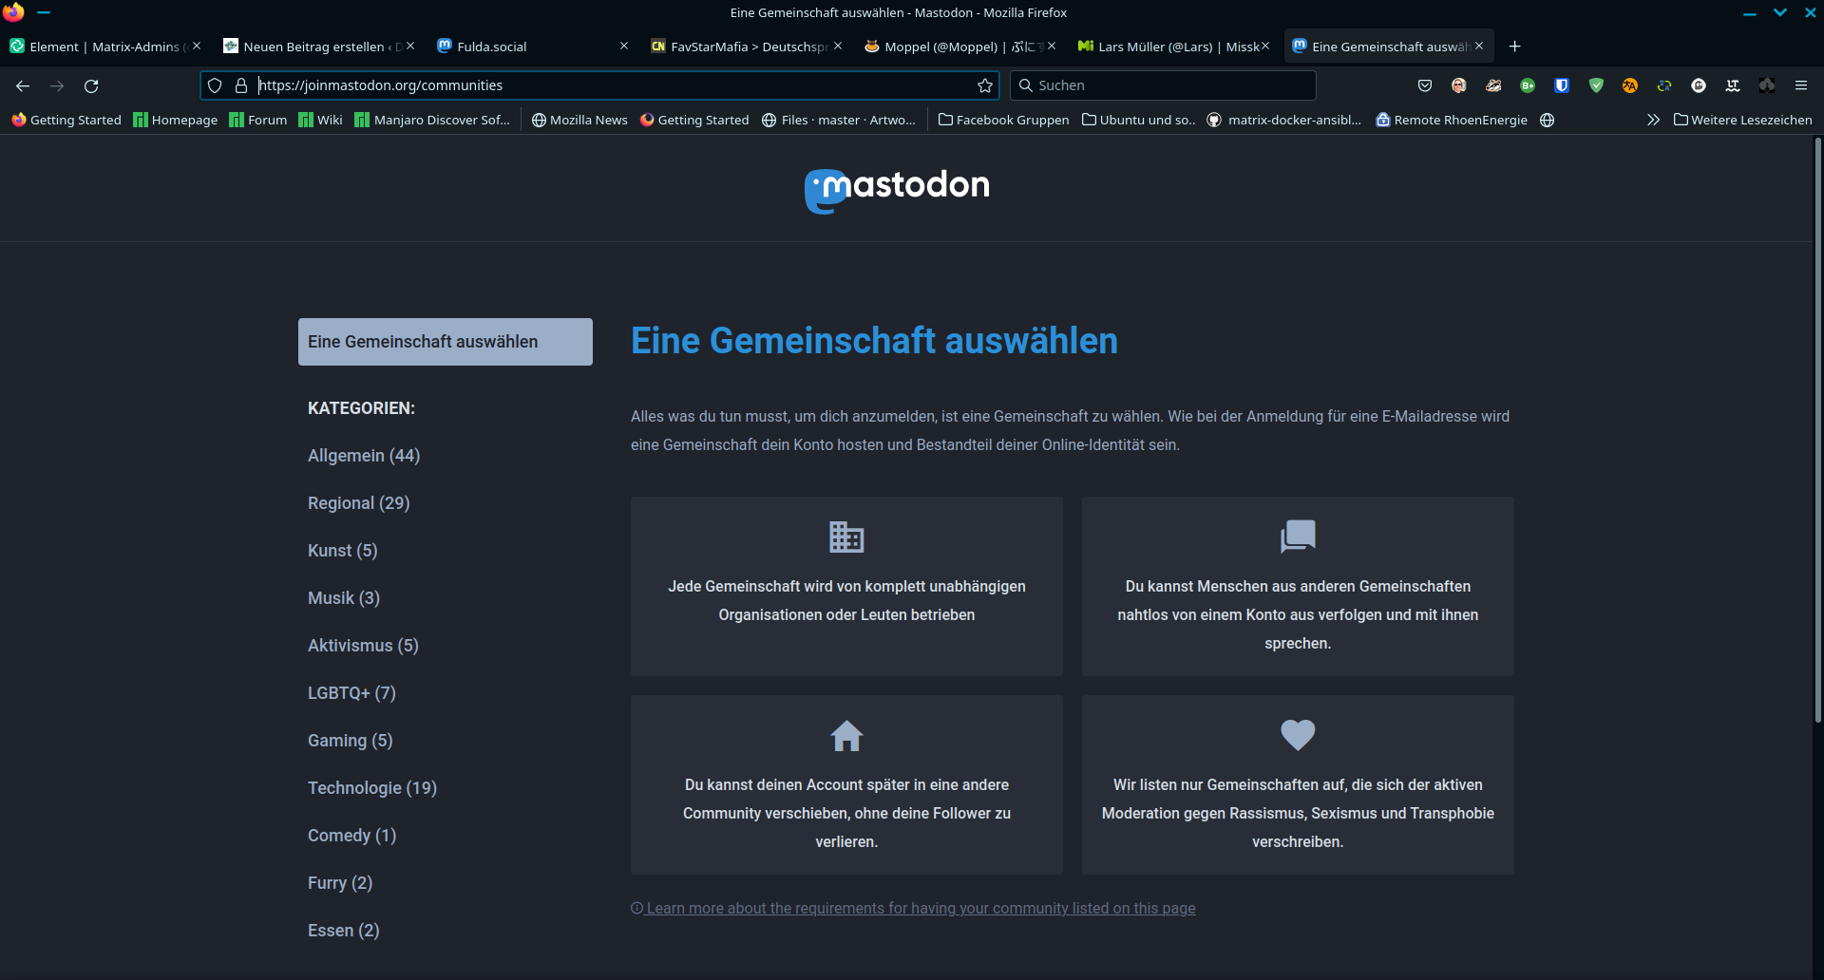
Task: Filter by category Gaming (5)
Action: [x=351, y=741]
